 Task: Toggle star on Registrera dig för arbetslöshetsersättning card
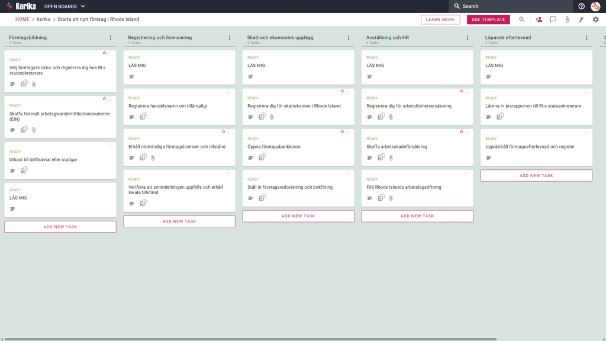pyautogui.click(x=462, y=91)
